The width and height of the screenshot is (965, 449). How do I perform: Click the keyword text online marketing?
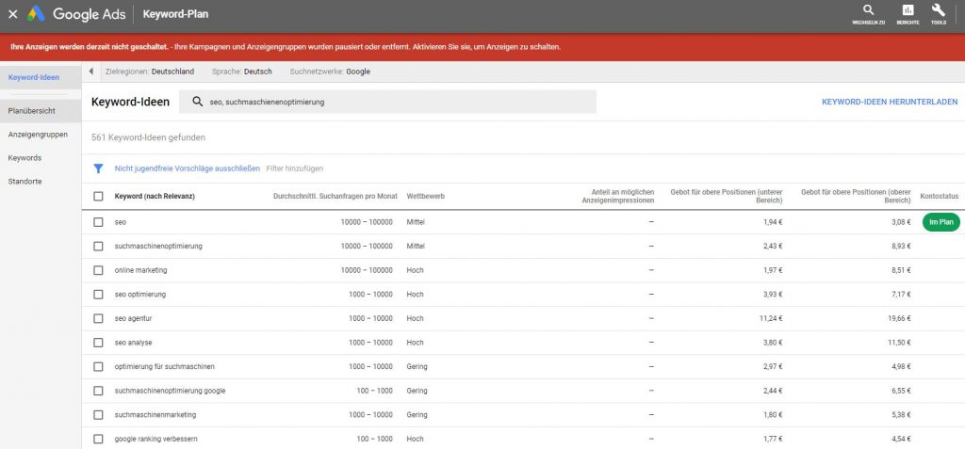pyautogui.click(x=140, y=270)
